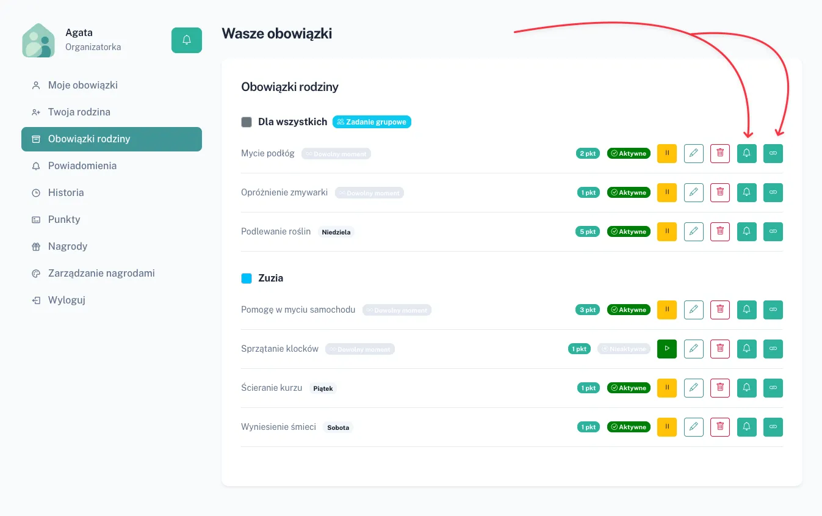This screenshot has height=516, width=822.
Task: Open the Historia section
Action: (66, 193)
